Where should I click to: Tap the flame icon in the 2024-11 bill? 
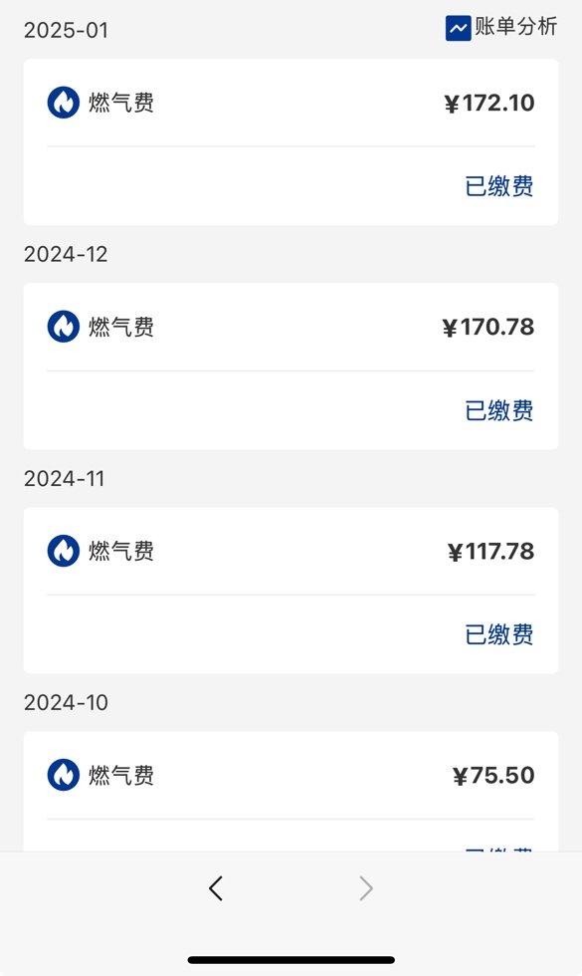tap(64, 550)
